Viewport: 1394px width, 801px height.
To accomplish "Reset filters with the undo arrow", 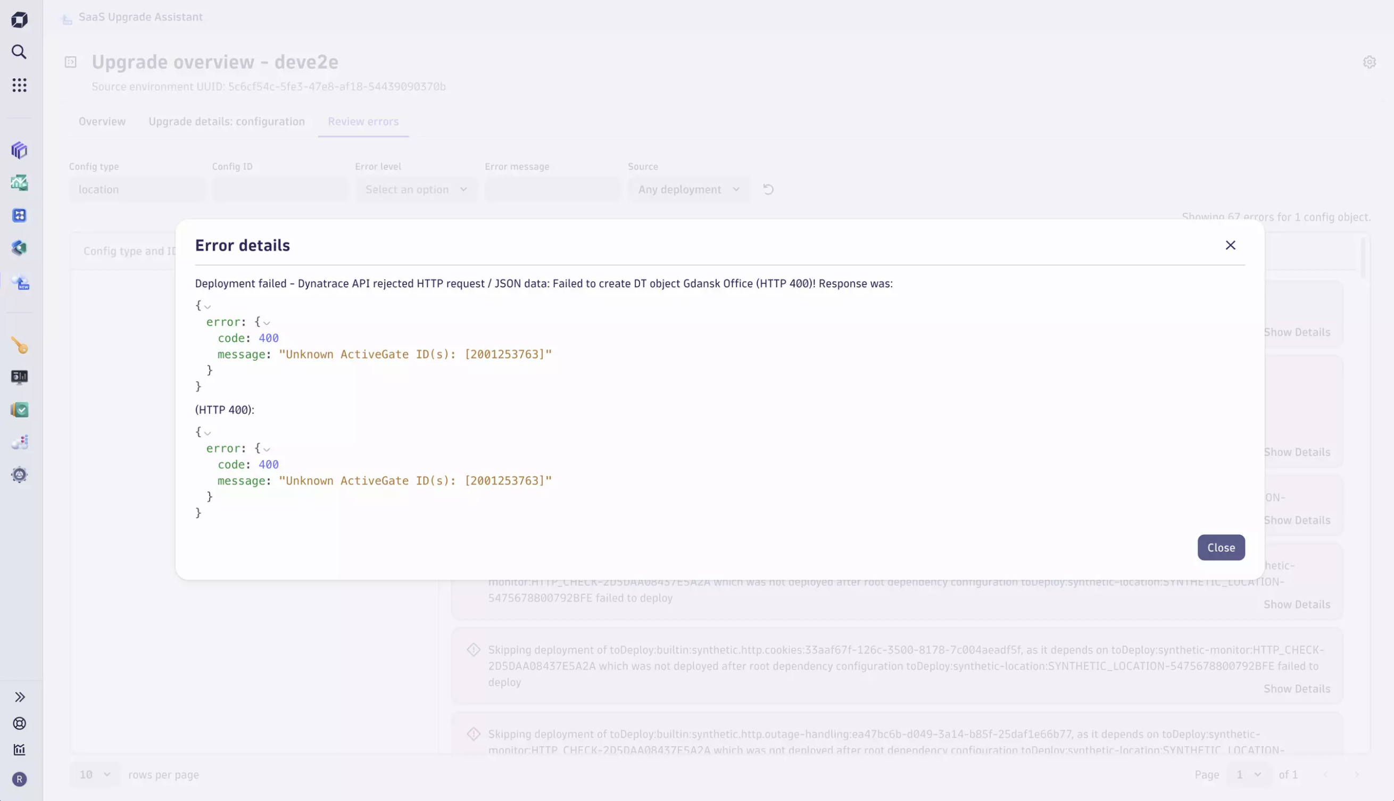I will 768,189.
